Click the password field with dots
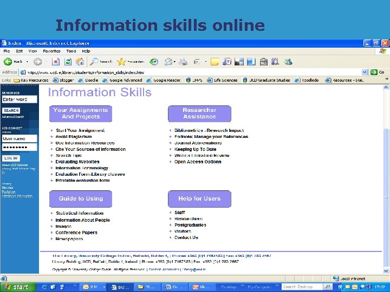 19,147
